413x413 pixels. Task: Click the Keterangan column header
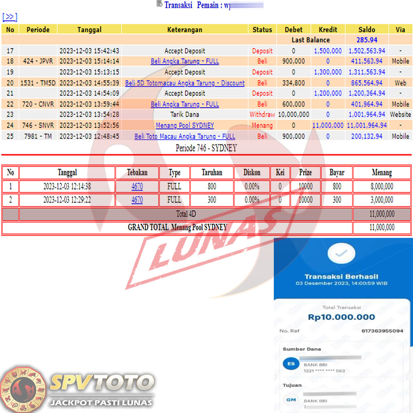point(185,30)
